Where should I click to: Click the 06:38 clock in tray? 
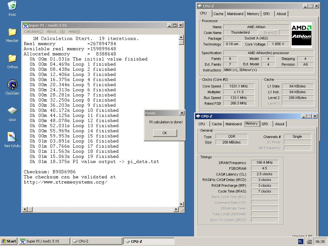(x=320, y=242)
